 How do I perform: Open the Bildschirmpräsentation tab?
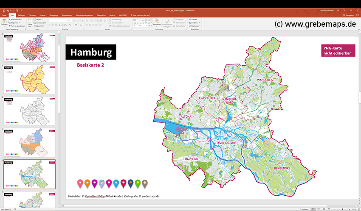pos(84,15)
